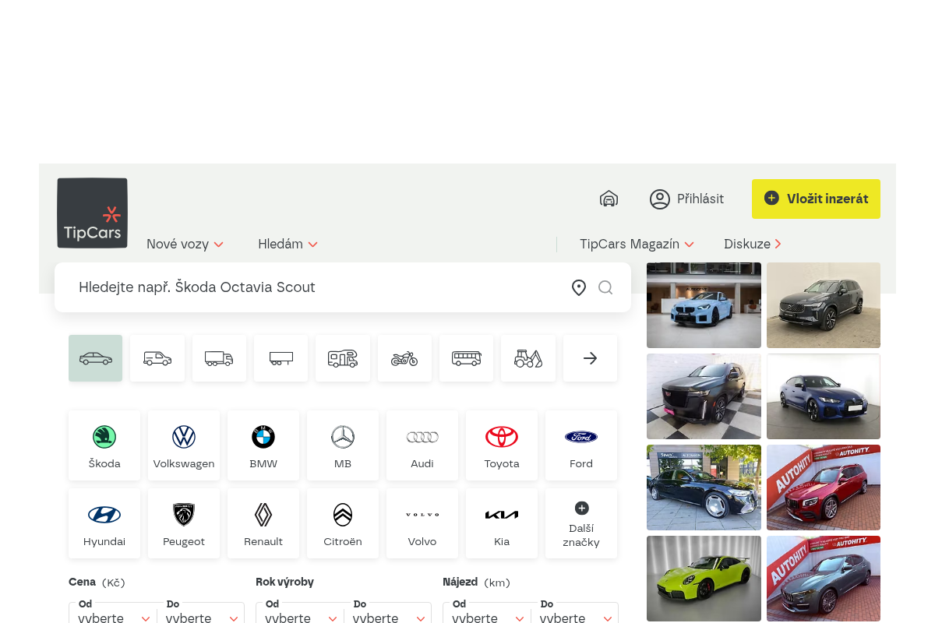
Task: Open the garage icon in header
Action: tap(609, 199)
